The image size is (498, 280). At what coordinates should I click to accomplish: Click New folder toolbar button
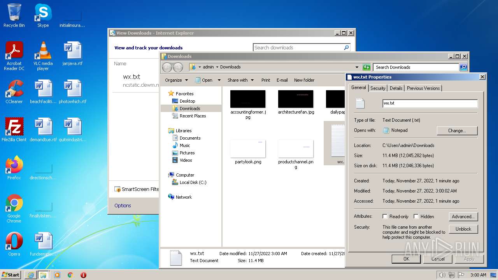(x=304, y=80)
